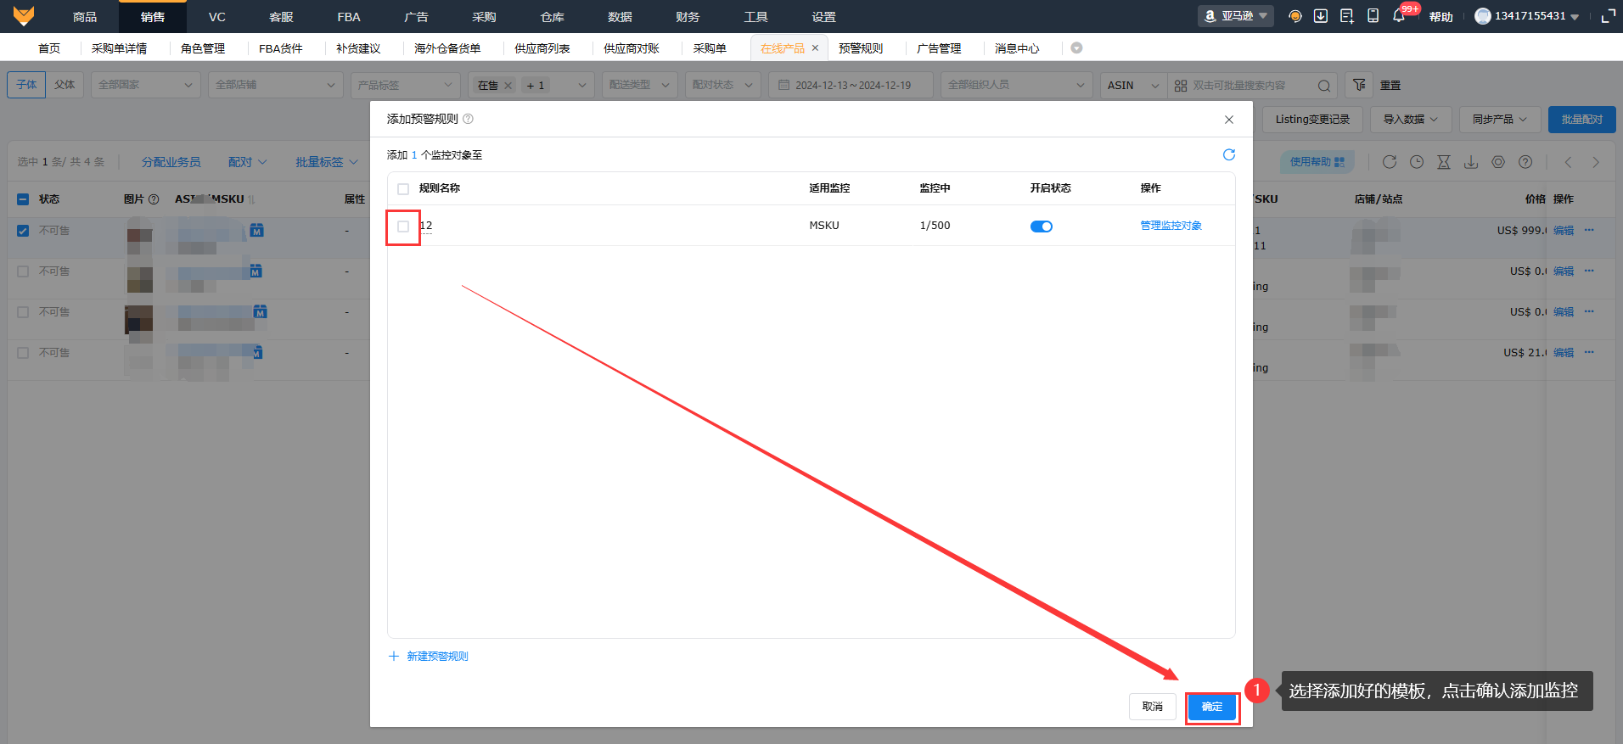Refresh the product table
The image size is (1623, 744).
1390,162
